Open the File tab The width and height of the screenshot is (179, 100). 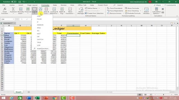coord(4,5)
